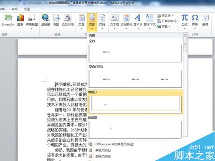Expand the signature line dropdown arrow
Viewport: 215px width, 161px height.
pos(172,16)
